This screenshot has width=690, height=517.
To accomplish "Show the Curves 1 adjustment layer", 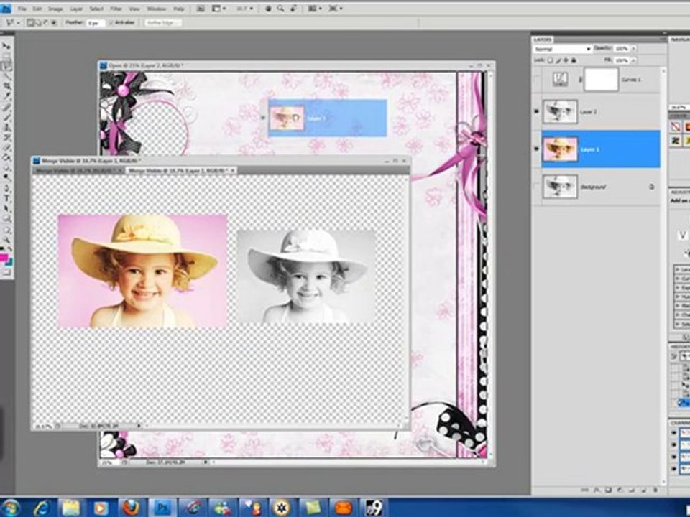I will (536, 80).
